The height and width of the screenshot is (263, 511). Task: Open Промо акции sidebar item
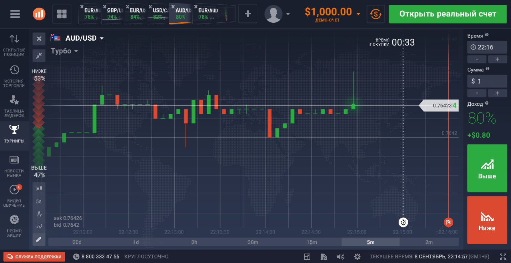14,226
